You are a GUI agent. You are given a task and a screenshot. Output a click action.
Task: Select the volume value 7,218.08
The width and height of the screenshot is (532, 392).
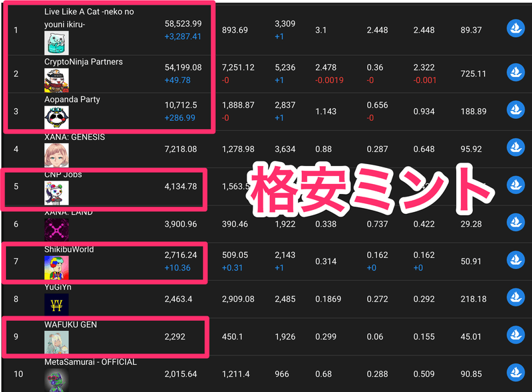pos(181,149)
